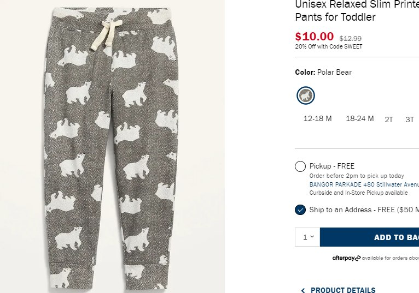Choose size 2T

tap(389, 119)
